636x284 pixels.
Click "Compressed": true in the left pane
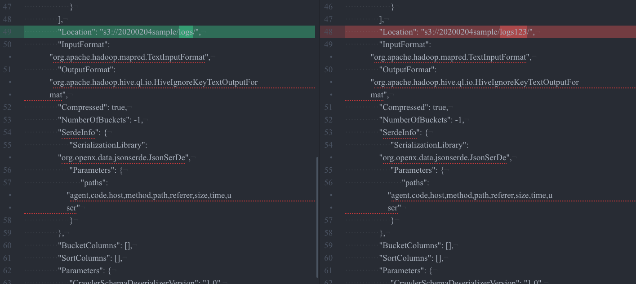[93, 107]
